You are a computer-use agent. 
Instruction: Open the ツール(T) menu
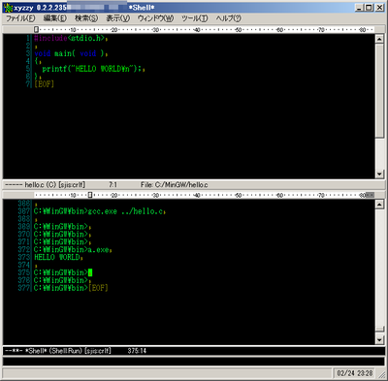click(x=195, y=18)
